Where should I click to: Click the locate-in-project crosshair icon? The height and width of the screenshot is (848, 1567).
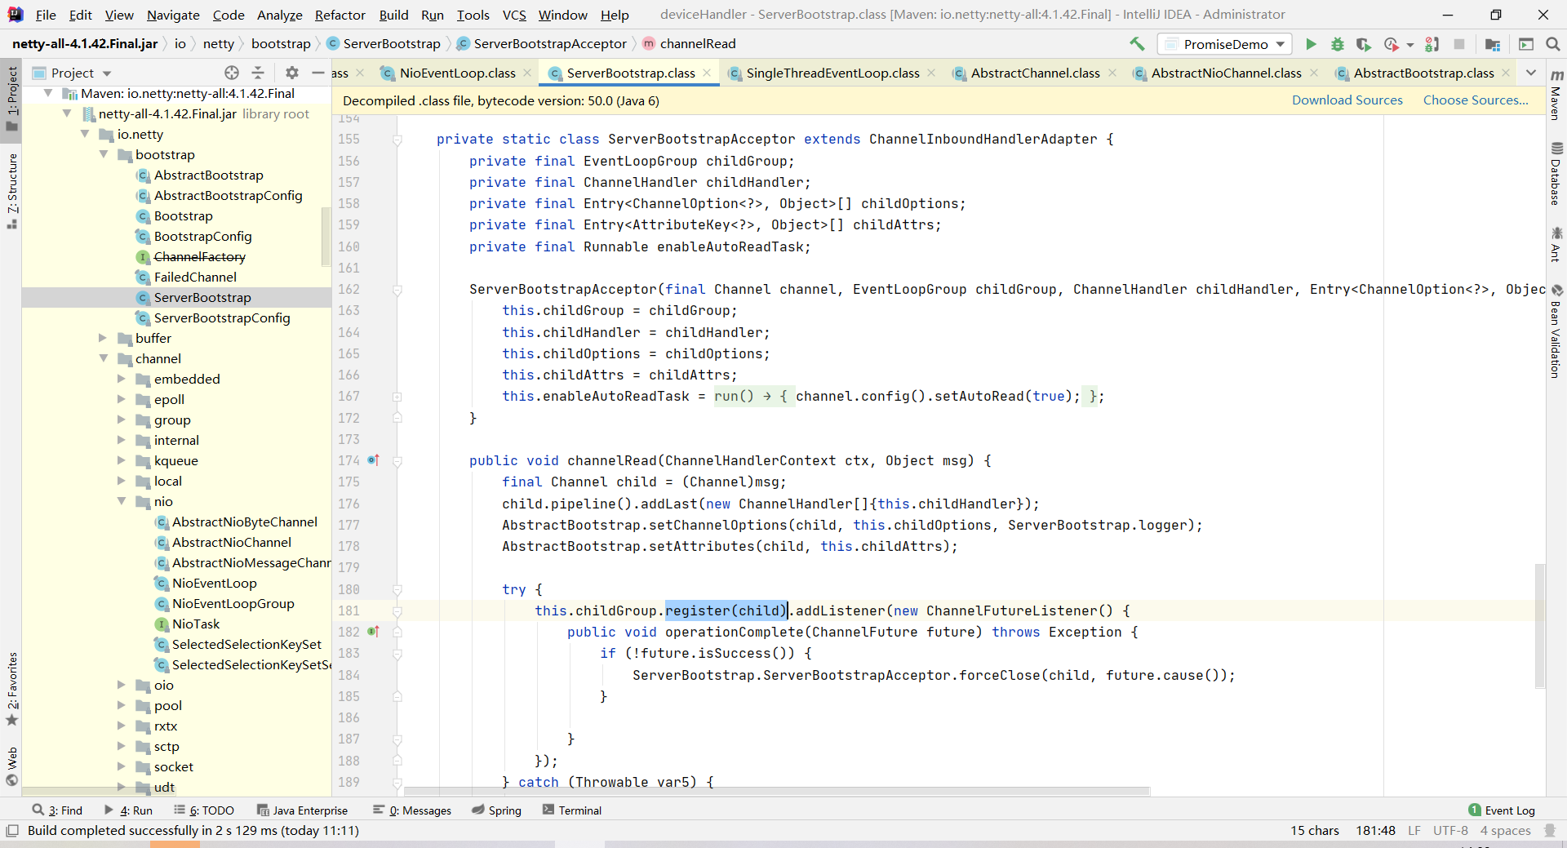[232, 73]
